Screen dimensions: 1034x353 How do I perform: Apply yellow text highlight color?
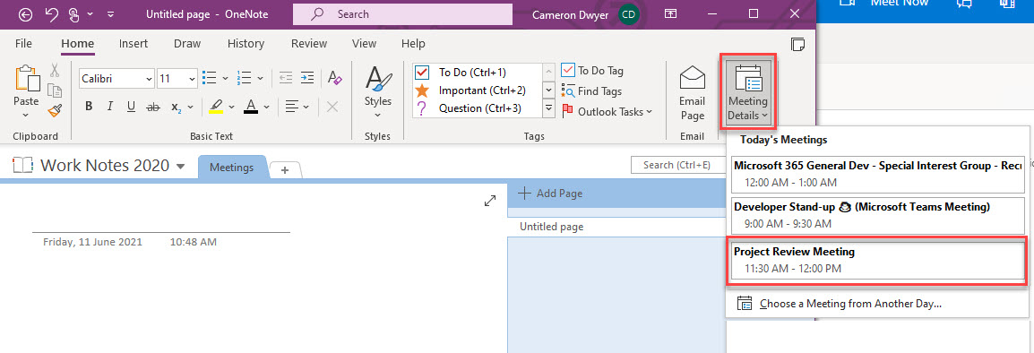click(x=216, y=107)
